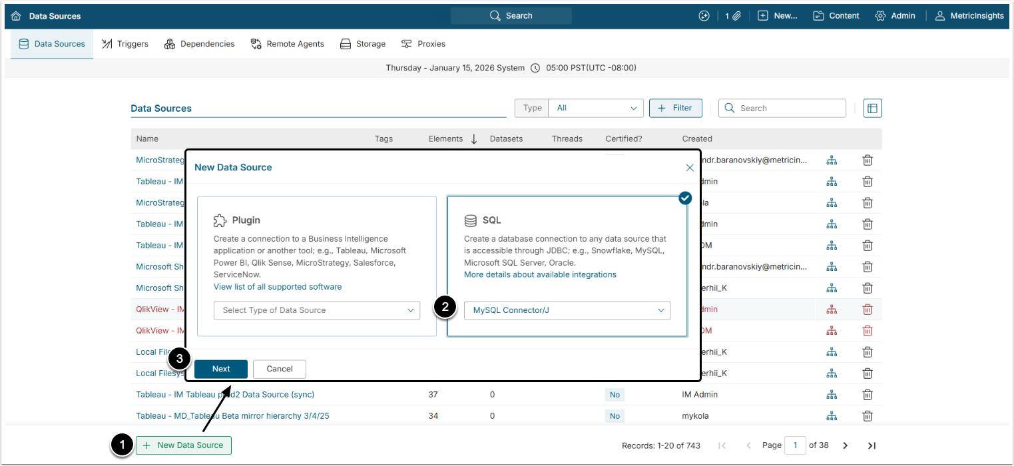Jump to last page in pagination
Viewport: 1014px width, 466px height.
coord(872,445)
